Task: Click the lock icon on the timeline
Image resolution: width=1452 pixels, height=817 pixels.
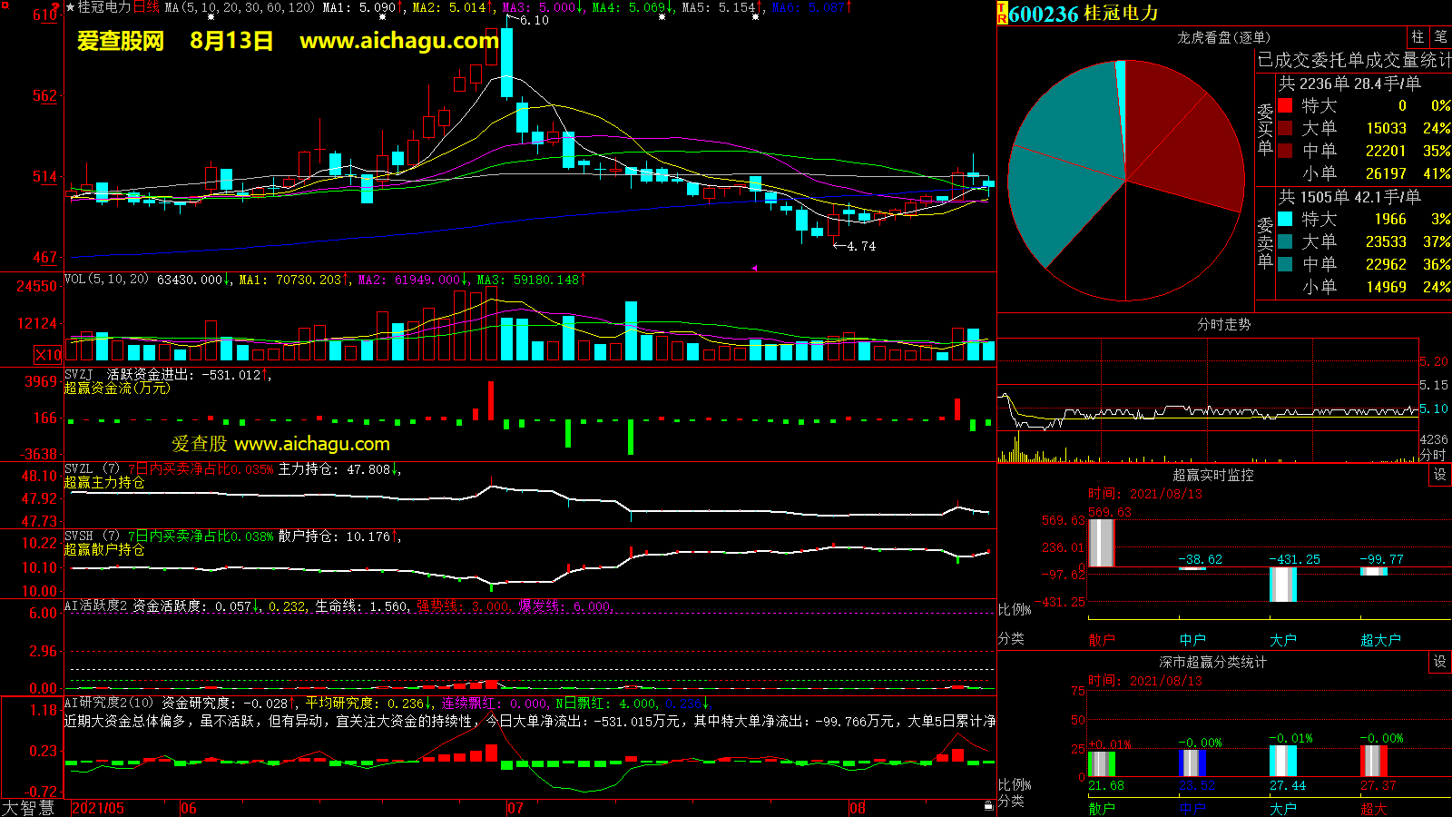Action: [988, 806]
